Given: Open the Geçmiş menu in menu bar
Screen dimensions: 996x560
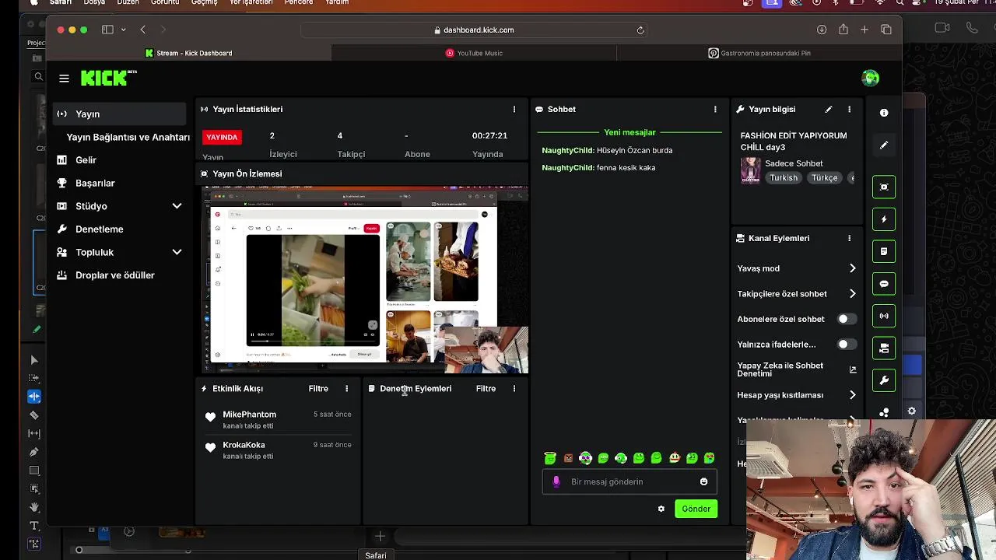Looking at the screenshot, I should [x=204, y=2].
